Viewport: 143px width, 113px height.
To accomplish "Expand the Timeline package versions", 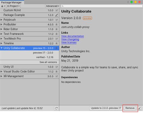I will coord(1,43).
